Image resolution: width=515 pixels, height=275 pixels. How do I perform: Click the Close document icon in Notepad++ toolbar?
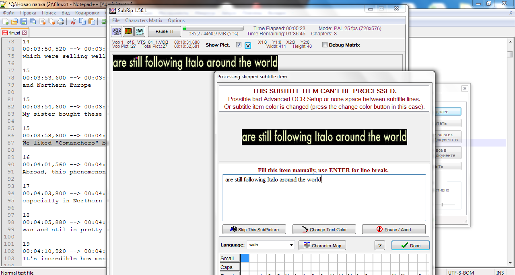click(42, 21)
